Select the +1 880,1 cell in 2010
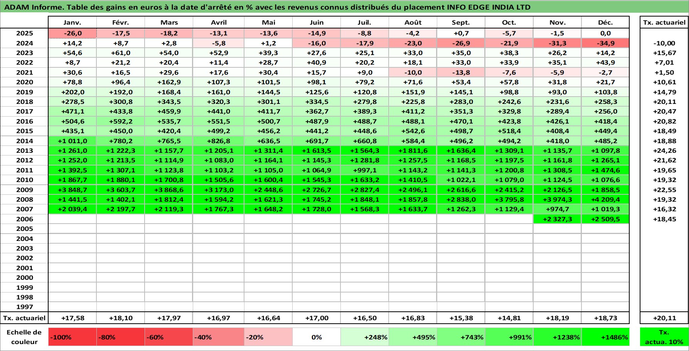This screenshot has width=689, height=351. pos(121,180)
